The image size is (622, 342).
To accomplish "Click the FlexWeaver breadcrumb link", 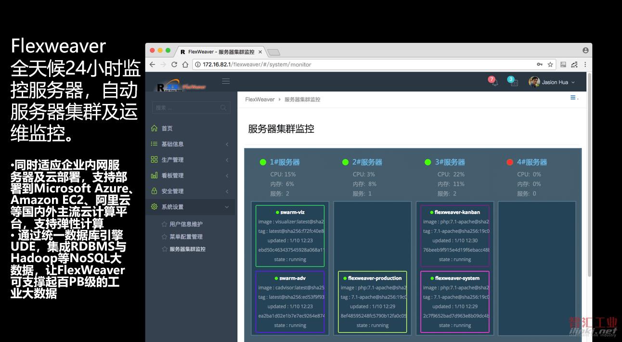I will point(260,100).
